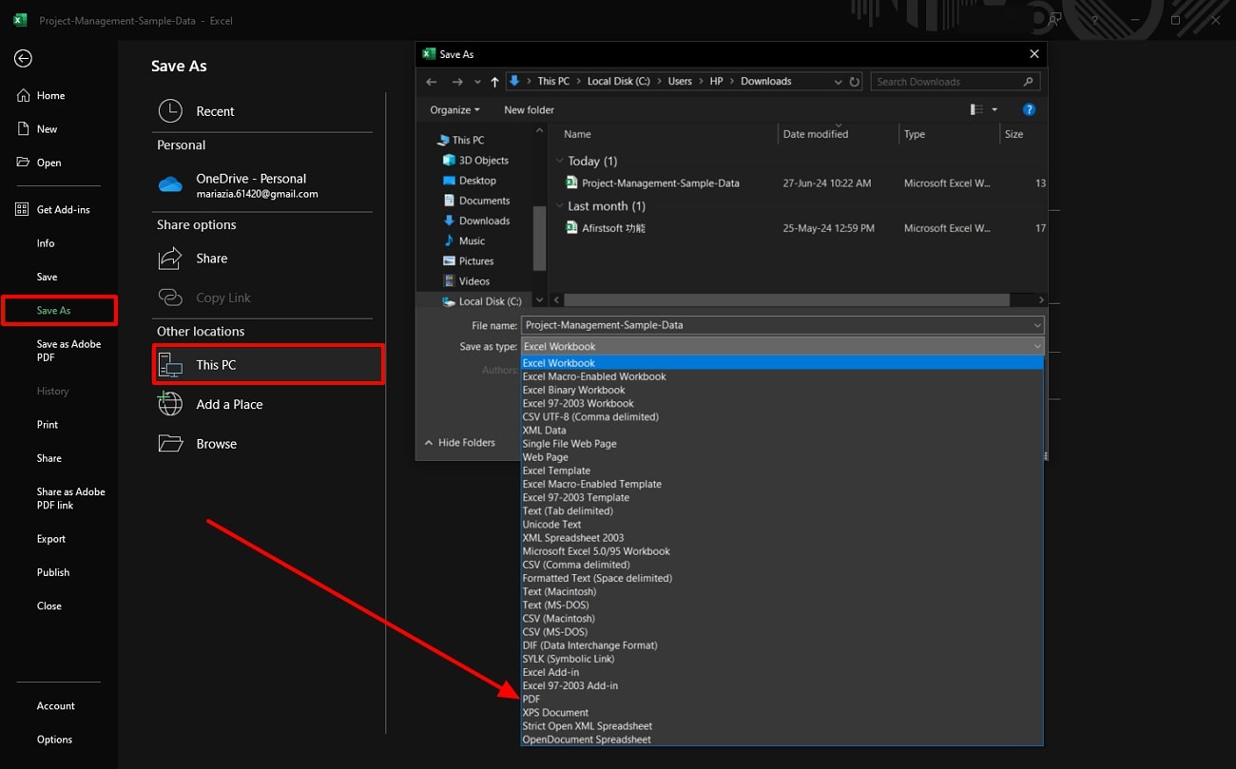Click the File name input field

pyautogui.click(x=782, y=325)
